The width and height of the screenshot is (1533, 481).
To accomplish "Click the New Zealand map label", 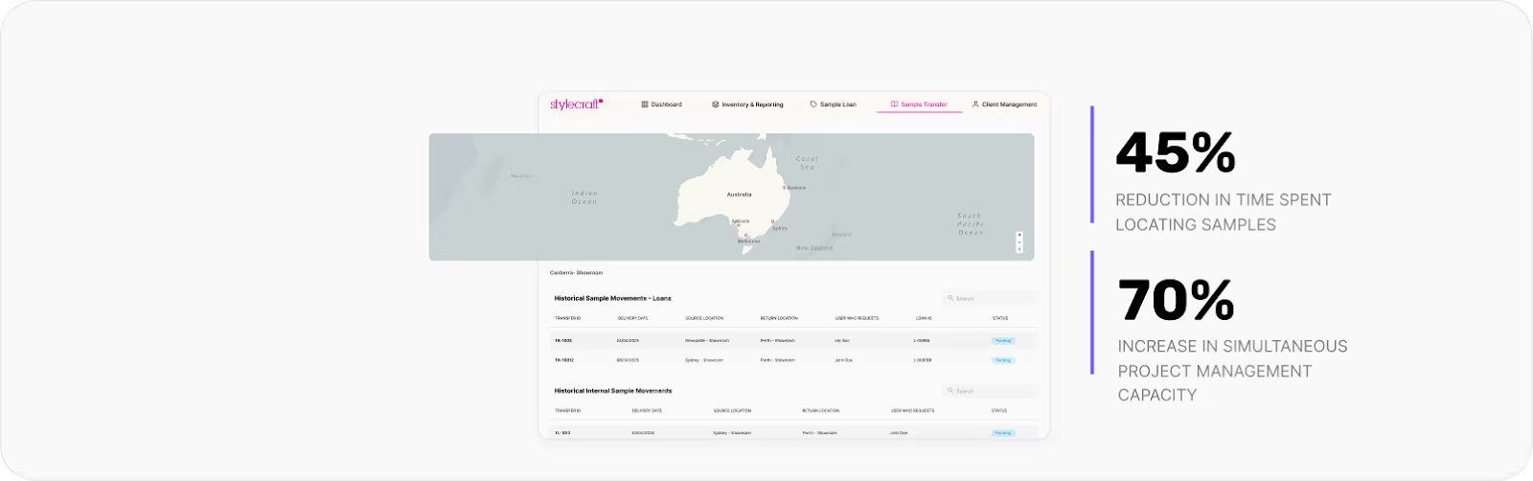I will click(x=814, y=248).
